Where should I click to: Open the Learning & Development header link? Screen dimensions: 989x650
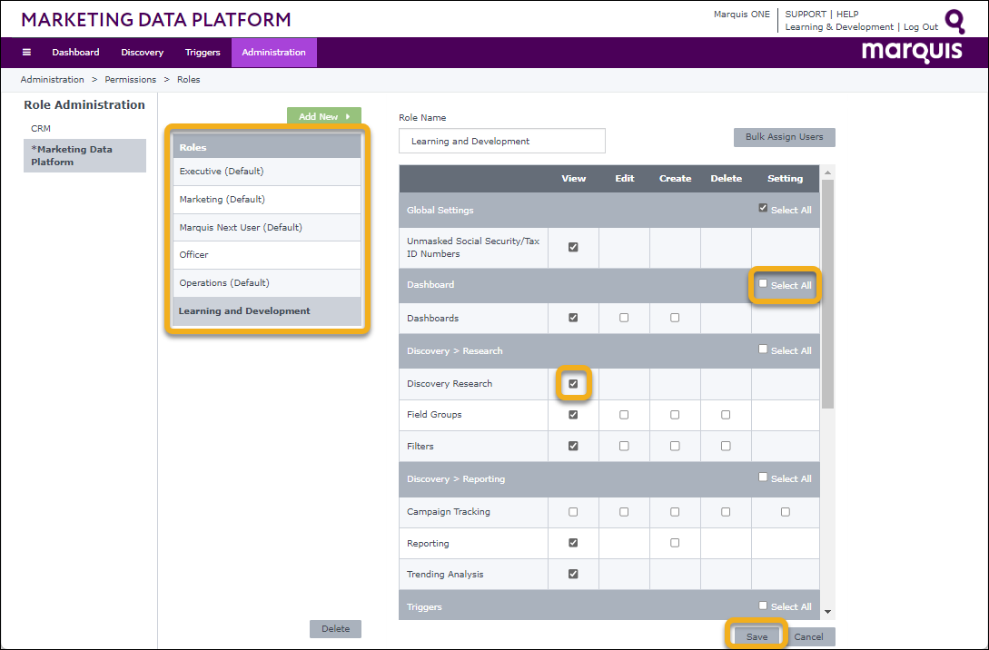pyautogui.click(x=839, y=27)
